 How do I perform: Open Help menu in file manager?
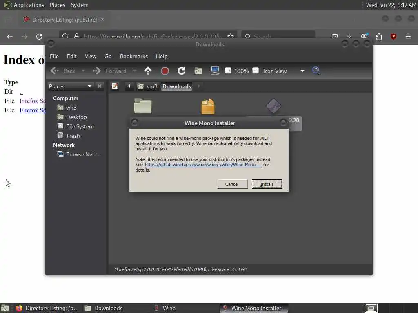pos(162,56)
